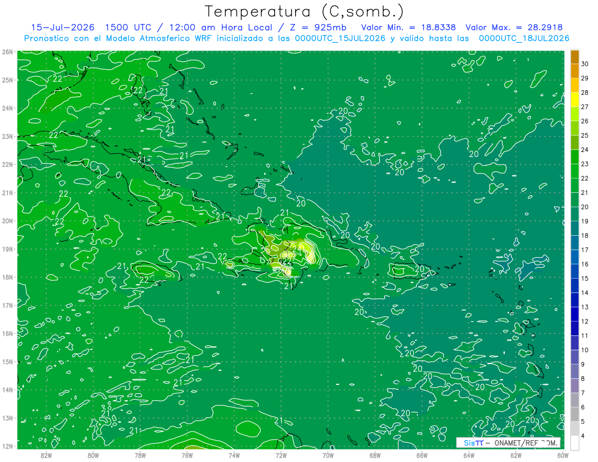598x462 pixels.
Task: Select the "74W" longitude axis label
Action: pyautogui.click(x=234, y=455)
